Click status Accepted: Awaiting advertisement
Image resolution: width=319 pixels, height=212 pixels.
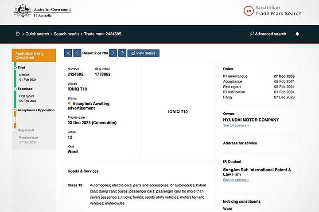[x=89, y=106]
